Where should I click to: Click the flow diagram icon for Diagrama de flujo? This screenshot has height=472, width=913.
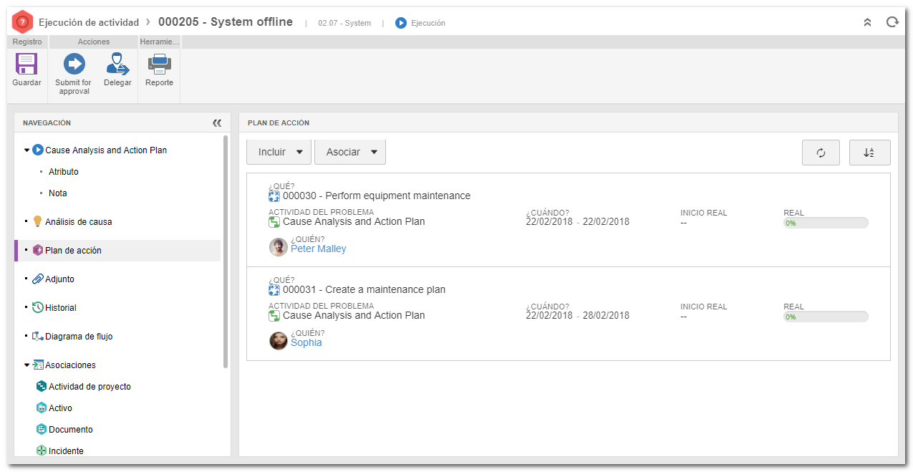point(38,336)
